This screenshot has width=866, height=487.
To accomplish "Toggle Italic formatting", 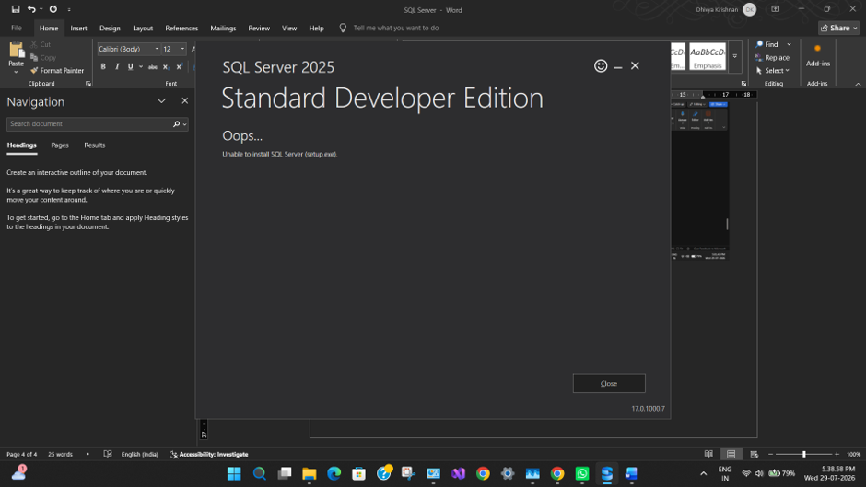I will pyautogui.click(x=117, y=67).
